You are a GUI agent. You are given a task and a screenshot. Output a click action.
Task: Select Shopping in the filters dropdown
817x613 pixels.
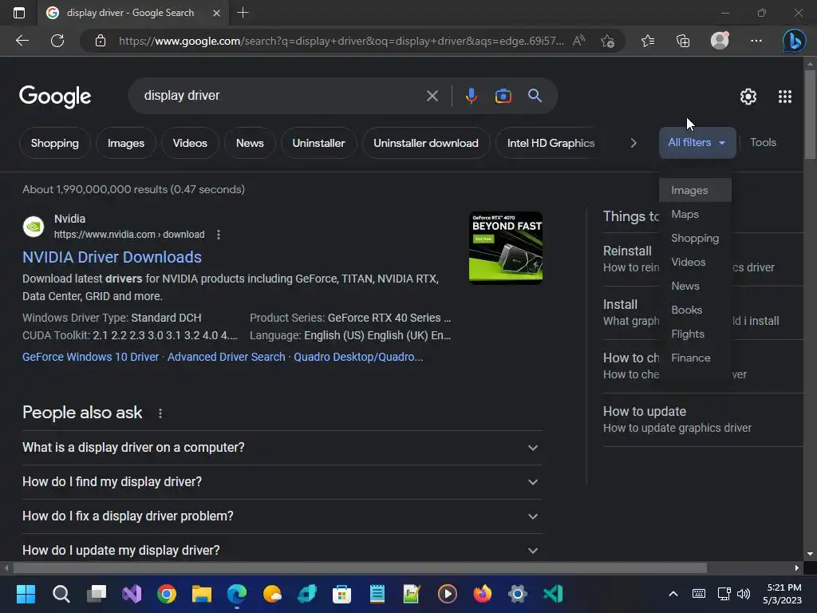click(x=695, y=238)
